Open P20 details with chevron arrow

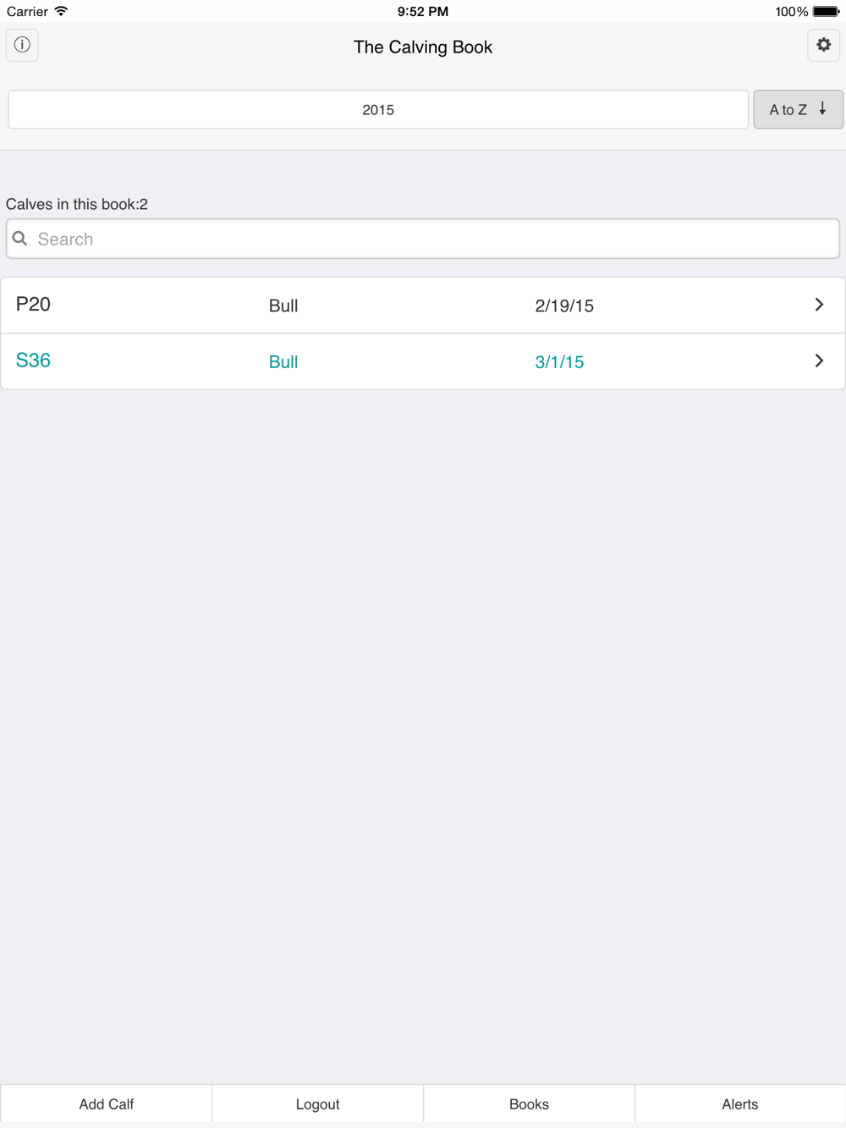tap(818, 305)
